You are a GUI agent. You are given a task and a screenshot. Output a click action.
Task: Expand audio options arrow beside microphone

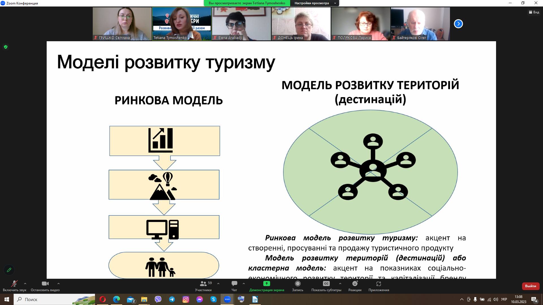coord(25,284)
